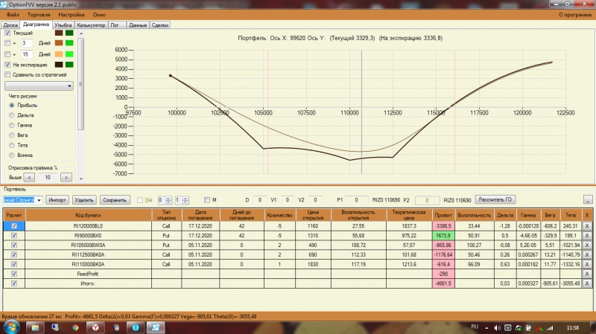Image resolution: width=596 pixels, height=334 pixels.
Task: Step the first DH spinner value
Action: [168, 200]
